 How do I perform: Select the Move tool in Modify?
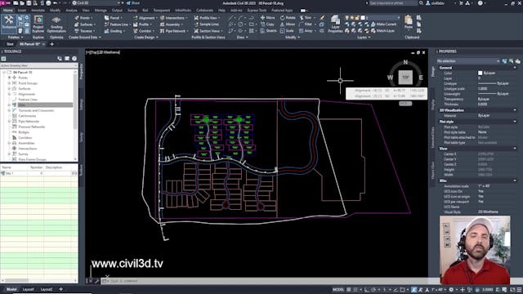pyautogui.click(x=268, y=18)
